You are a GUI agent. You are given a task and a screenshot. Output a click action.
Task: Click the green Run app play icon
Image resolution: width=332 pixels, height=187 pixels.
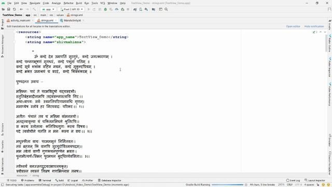click(89, 9)
